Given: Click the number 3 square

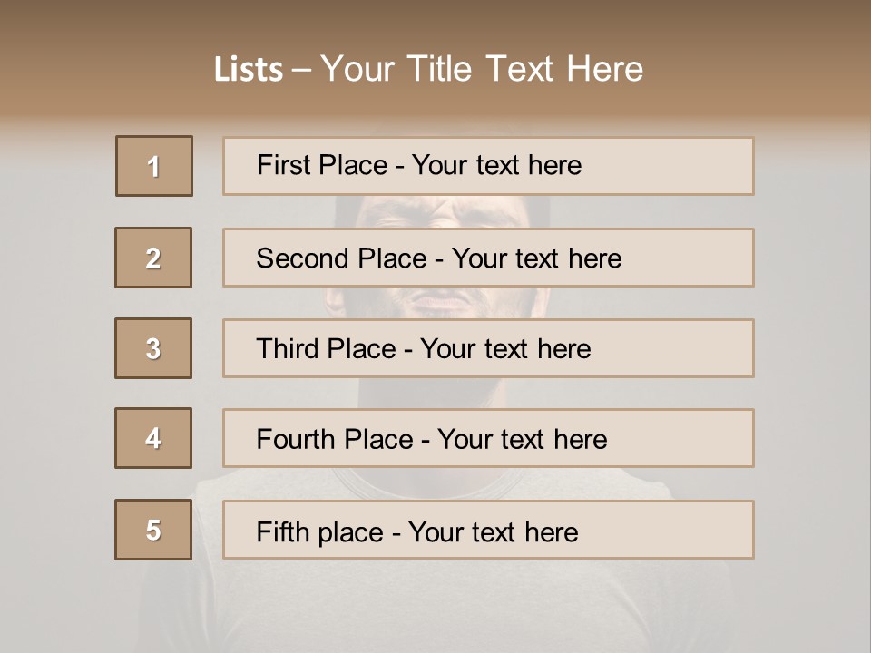Looking at the screenshot, I should (153, 348).
